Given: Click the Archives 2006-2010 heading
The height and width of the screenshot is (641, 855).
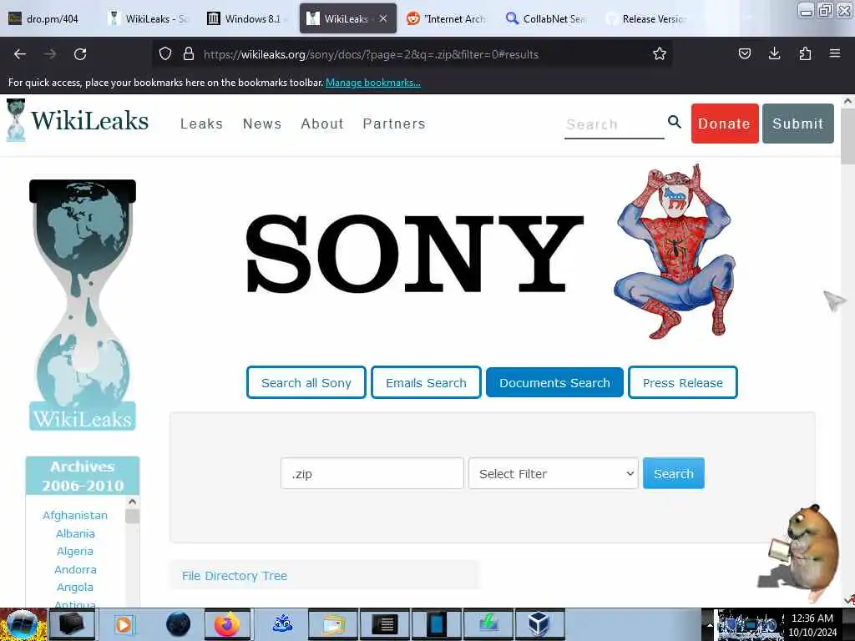Looking at the screenshot, I should 83,476.
